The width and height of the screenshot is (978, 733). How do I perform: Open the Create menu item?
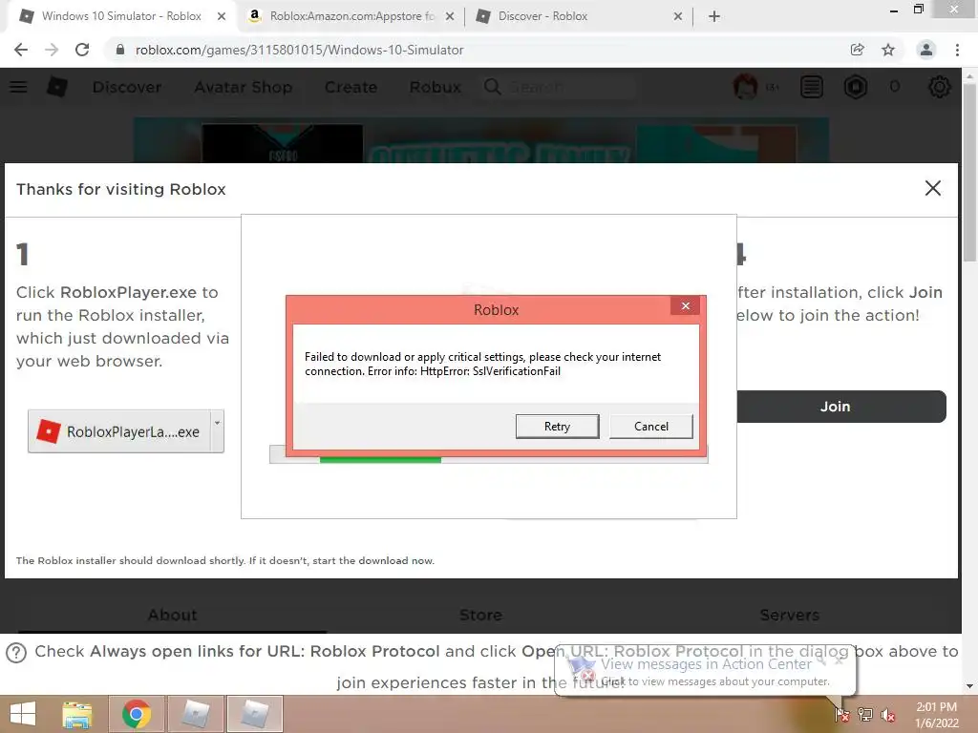[x=351, y=87]
